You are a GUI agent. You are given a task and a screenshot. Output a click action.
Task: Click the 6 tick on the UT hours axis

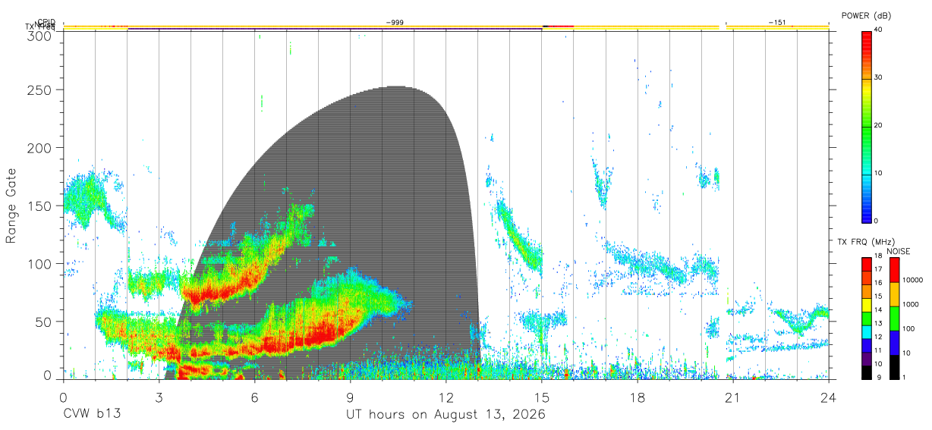pyautogui.click(x=255, y=397)
